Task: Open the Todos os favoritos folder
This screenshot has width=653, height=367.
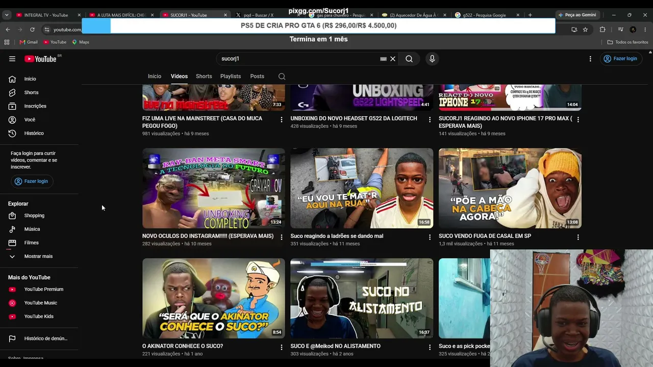Action: tap(627, 42)
